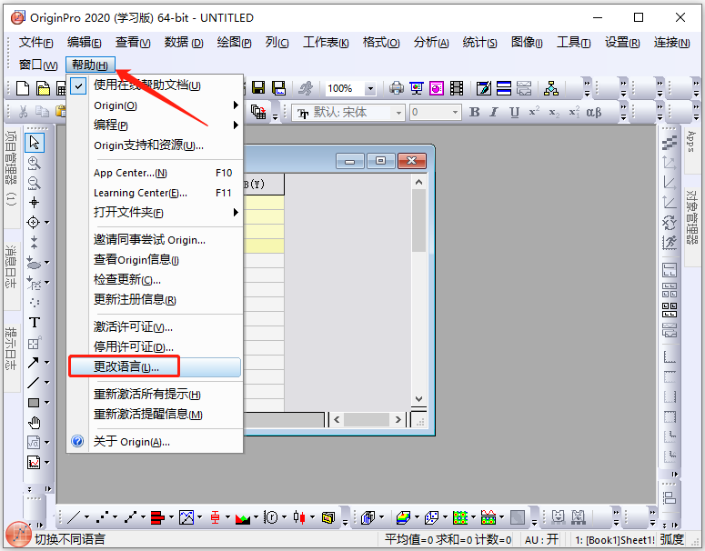Choose 重新激活所有提示(H) entry

[x=155, y=394]
